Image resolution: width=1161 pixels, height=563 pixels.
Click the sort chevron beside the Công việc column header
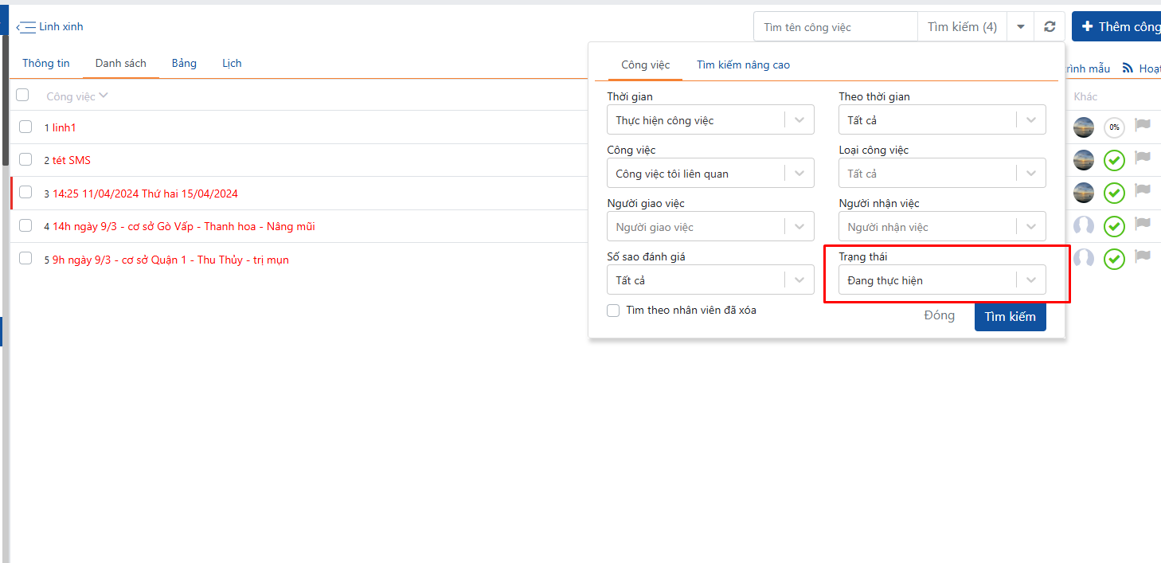(x=104, y=96)
